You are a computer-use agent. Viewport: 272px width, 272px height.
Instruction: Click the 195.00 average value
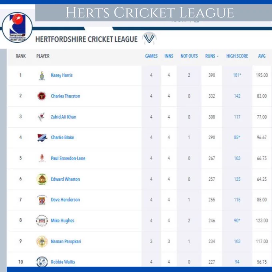tap(262, 75)
